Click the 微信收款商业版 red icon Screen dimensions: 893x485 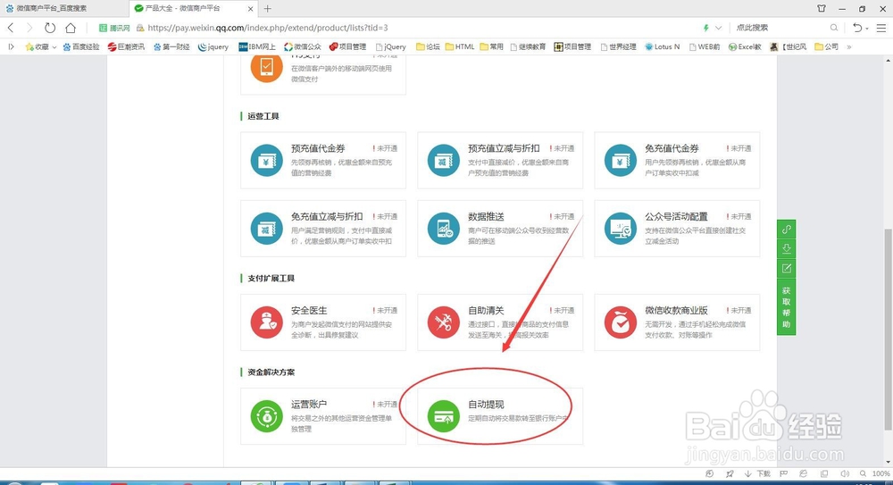coord(621,322)
